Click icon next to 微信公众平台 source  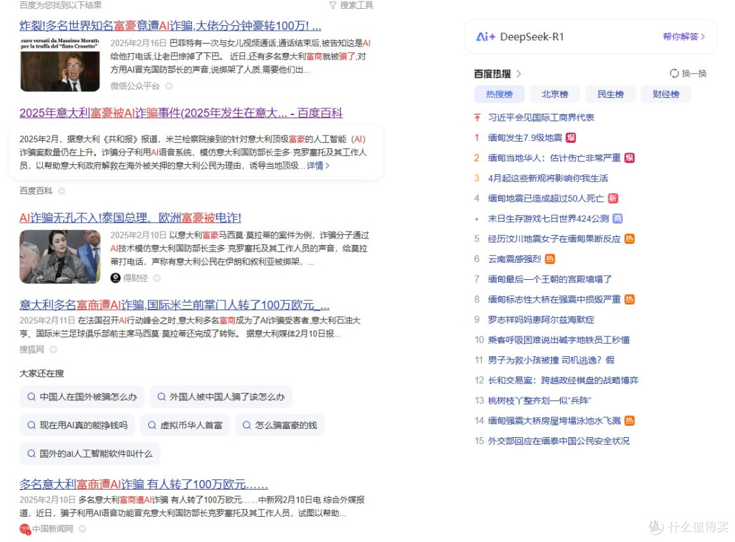169,86
